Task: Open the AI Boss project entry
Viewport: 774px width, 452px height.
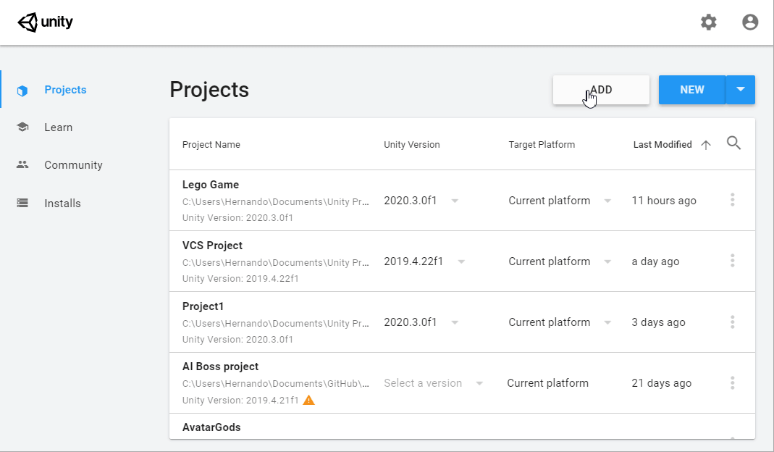Action: coord(220,367)
